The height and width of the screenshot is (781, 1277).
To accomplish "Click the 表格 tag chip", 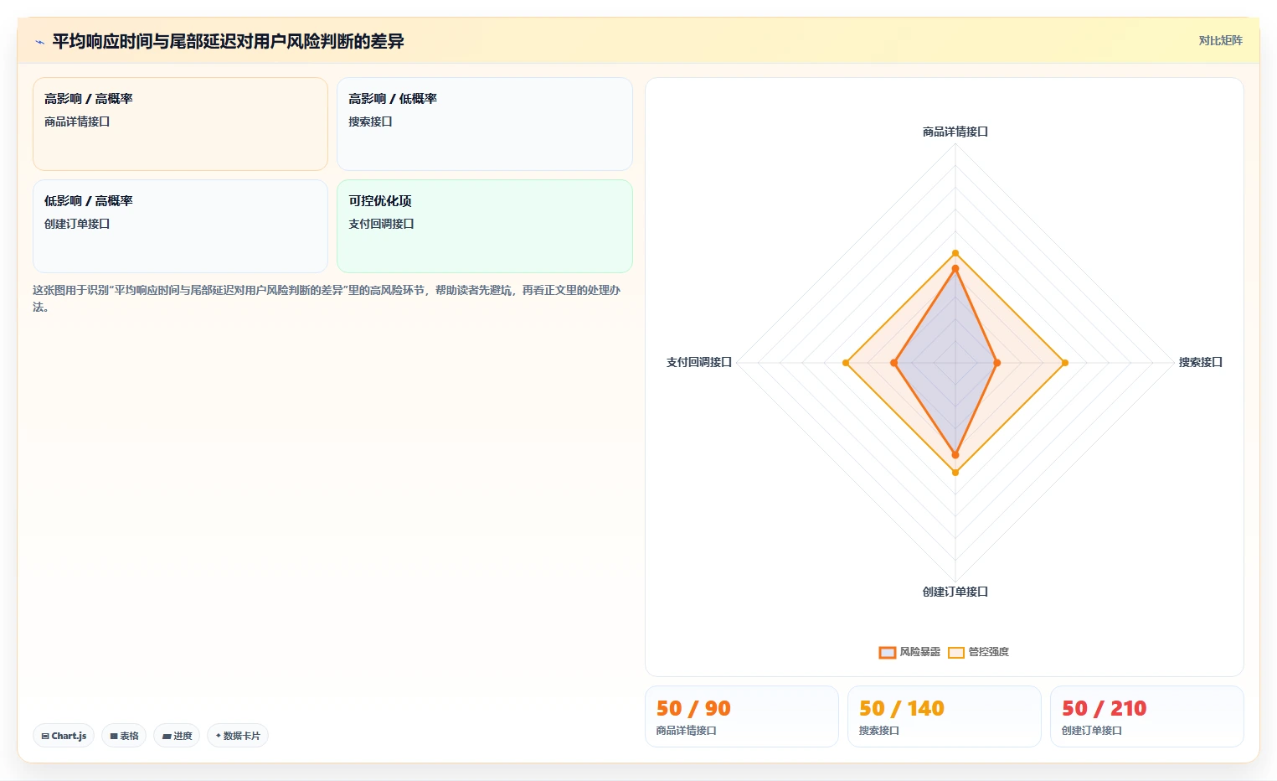I will (124, 736).
